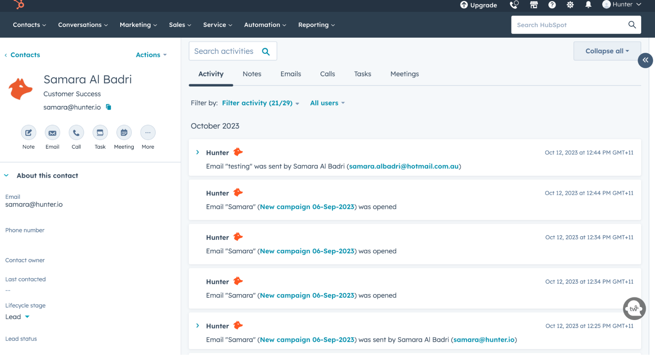Image resolution: width=655 pixels, height=355 pixels.
Task: Click the Email property value samara@hunter.io
Action: (34, 204)
